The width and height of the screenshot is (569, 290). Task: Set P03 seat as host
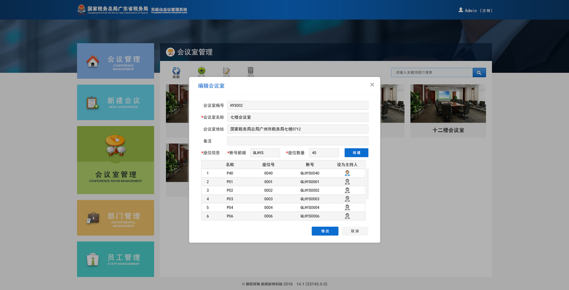pyautogui.click(x=347, y=199)
